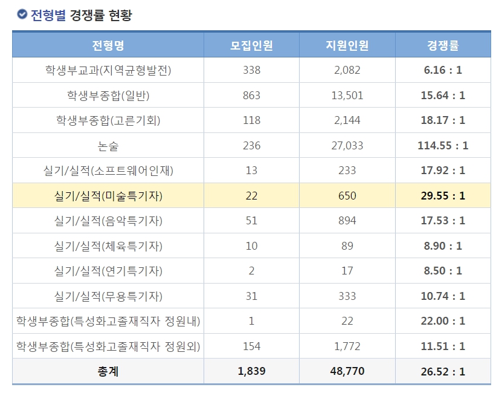499x393 pixels.
Task: Select the 8.90 : 1 ratio
Action: (x=443, y=246)
